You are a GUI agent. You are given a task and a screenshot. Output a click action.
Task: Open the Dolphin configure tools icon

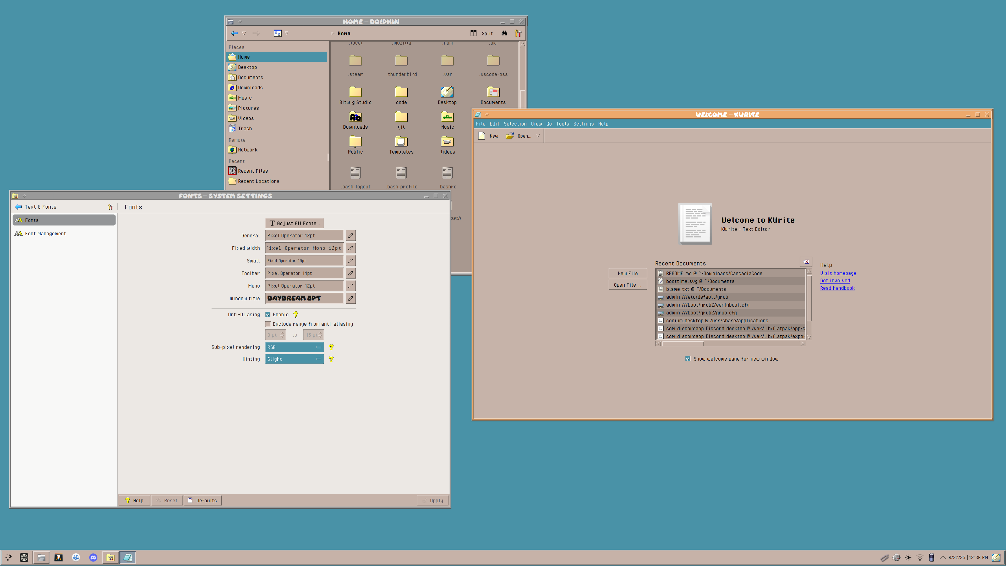click(x=518, y=33)
